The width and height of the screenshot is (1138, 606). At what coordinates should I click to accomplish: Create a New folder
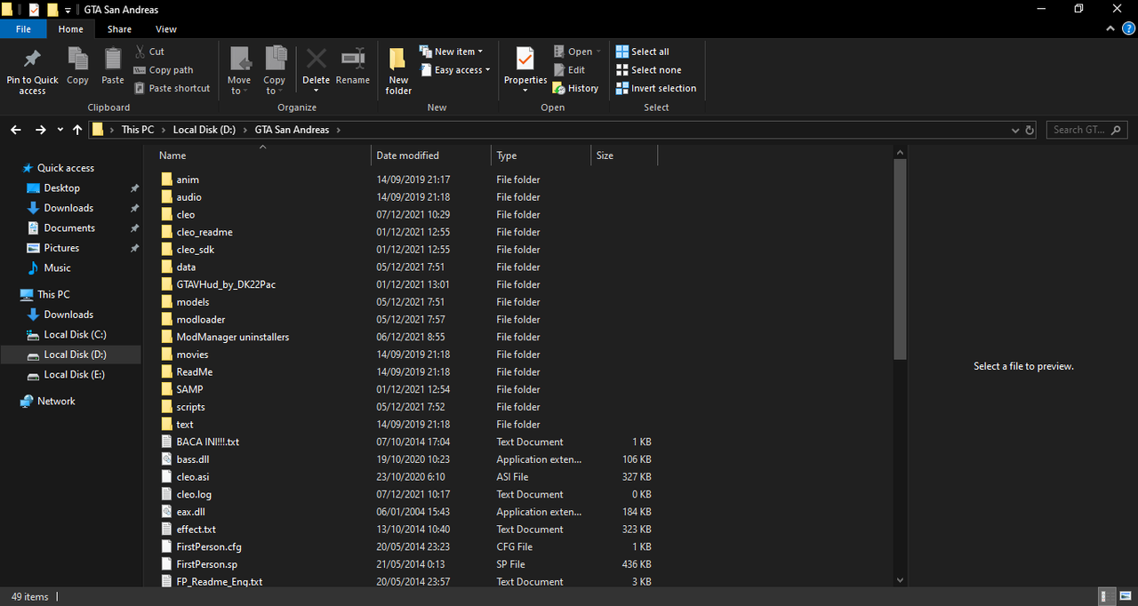[x=398, y=71]
